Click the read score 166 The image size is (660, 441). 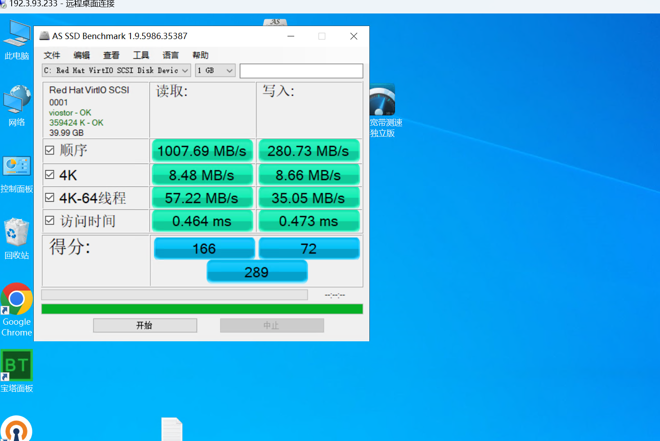coord(204,248)
